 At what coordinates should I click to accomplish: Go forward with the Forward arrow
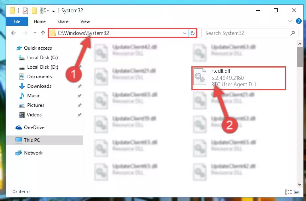25,33
